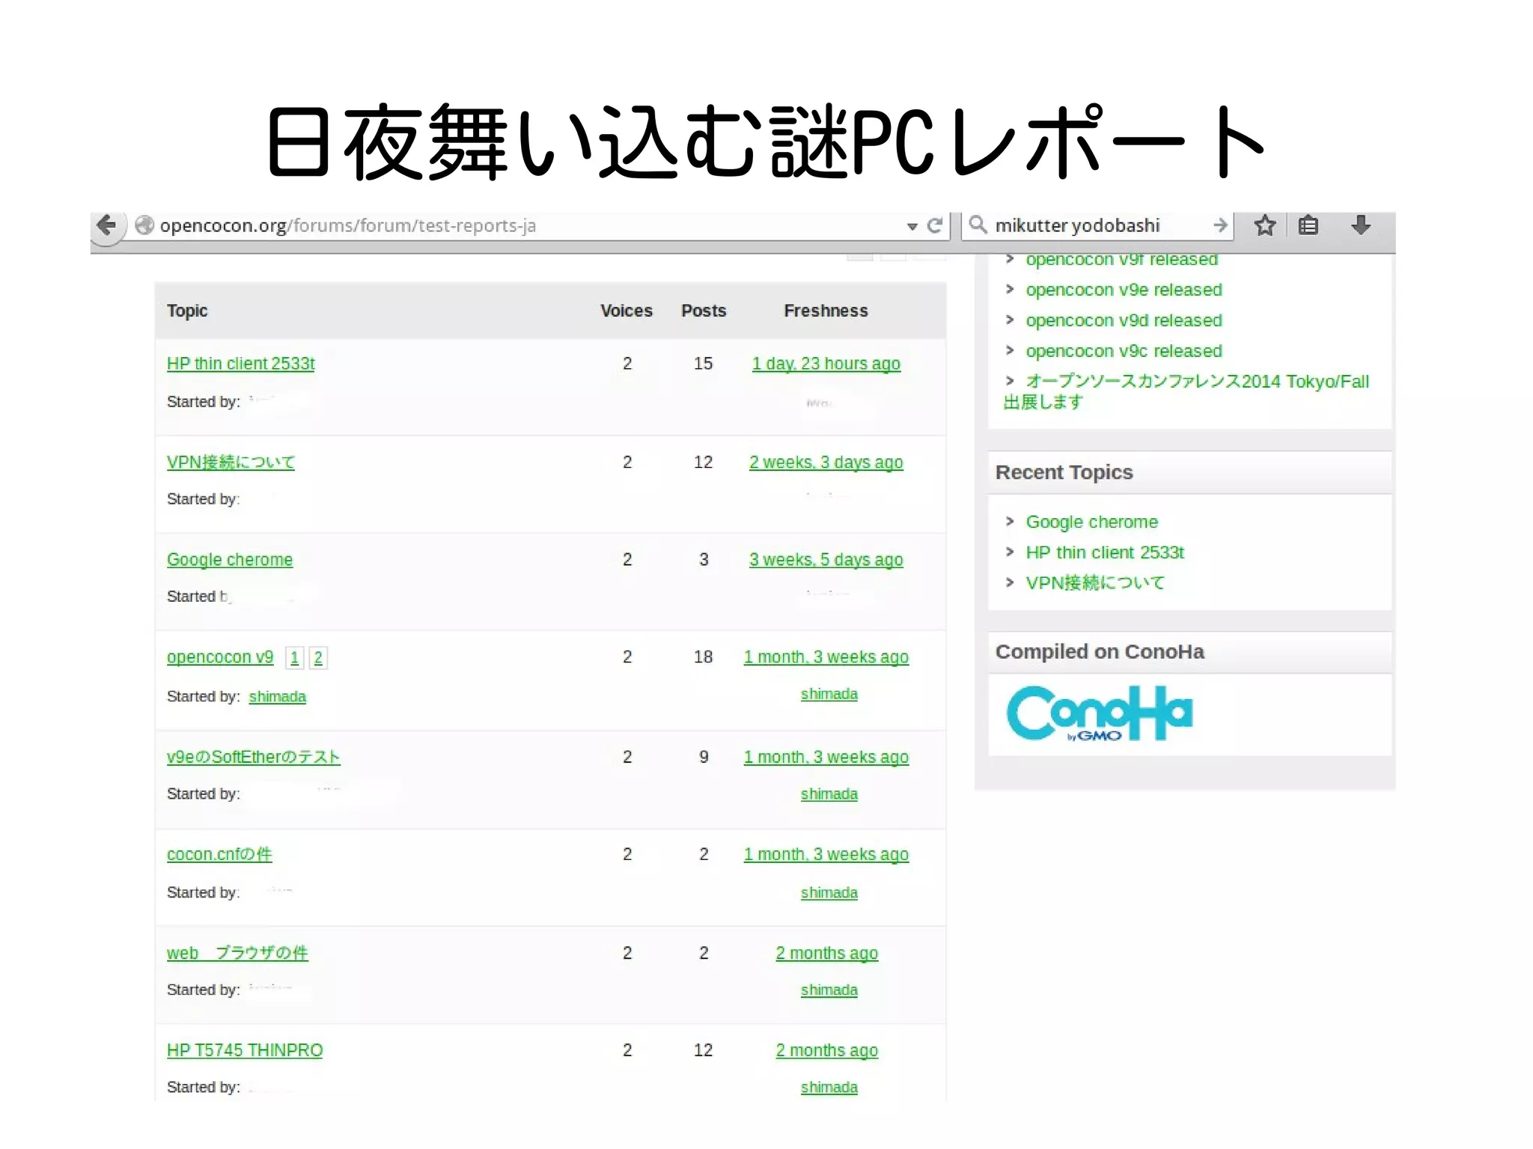Open the HP T5745 THINPRO topic
The image size is (1533, 1149).
click(x=245, y=1051)
